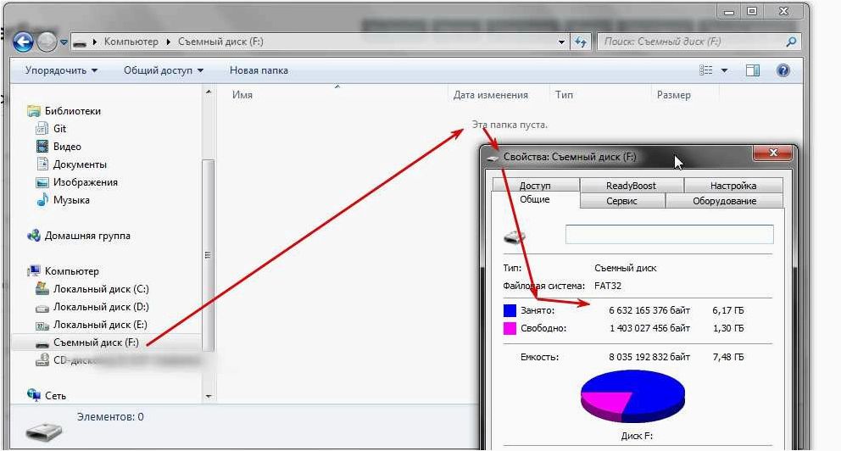Toggle the preview pane icon
The image size is (841, 451).
[753, 70]
